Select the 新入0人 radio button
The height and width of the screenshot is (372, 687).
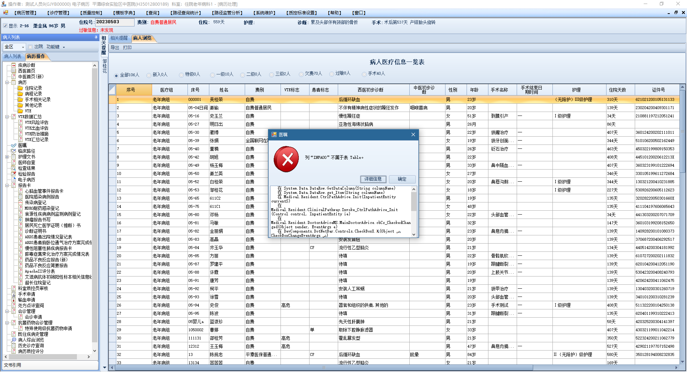pyautogui.click(x=148, y=75)
